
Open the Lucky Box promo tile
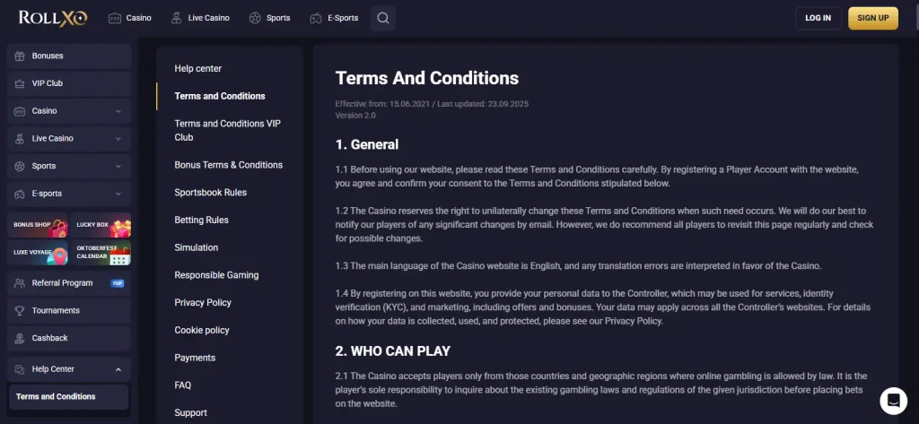coord(101,225)
